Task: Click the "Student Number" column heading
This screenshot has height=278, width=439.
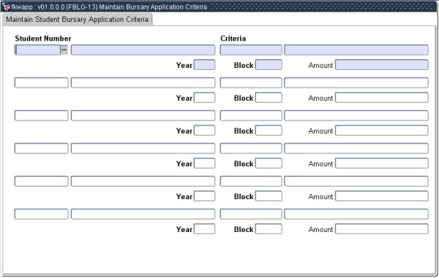Action: (43, 39)
